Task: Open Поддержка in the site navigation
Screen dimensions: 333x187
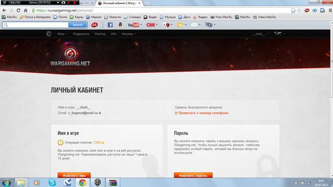Action: [x=81, y=34]
